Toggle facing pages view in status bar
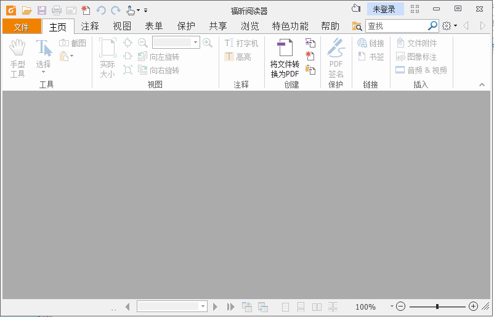The width and height of the screenshot is (494, 317). [x=317, y=307]
